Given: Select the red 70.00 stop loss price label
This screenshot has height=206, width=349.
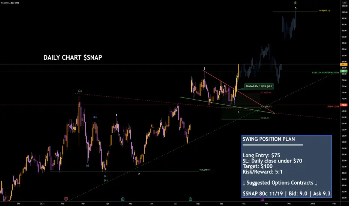Looking at the screenshot, I should [x=344, y=105].
